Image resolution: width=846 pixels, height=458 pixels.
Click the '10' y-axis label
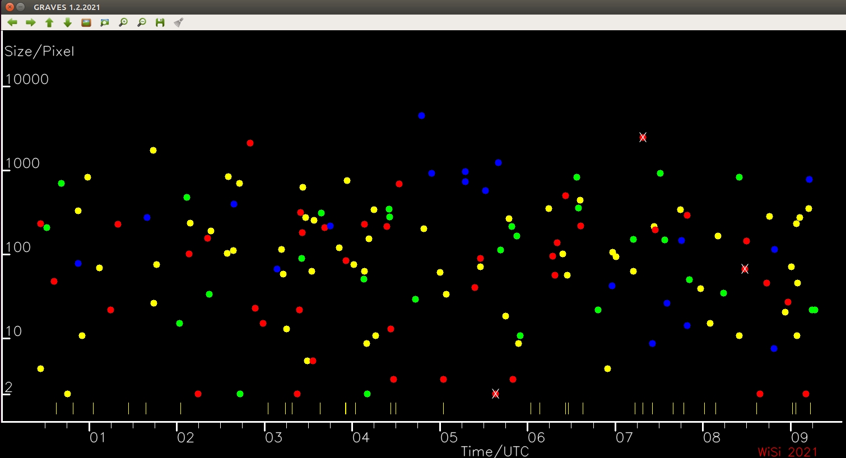(13, 331)
